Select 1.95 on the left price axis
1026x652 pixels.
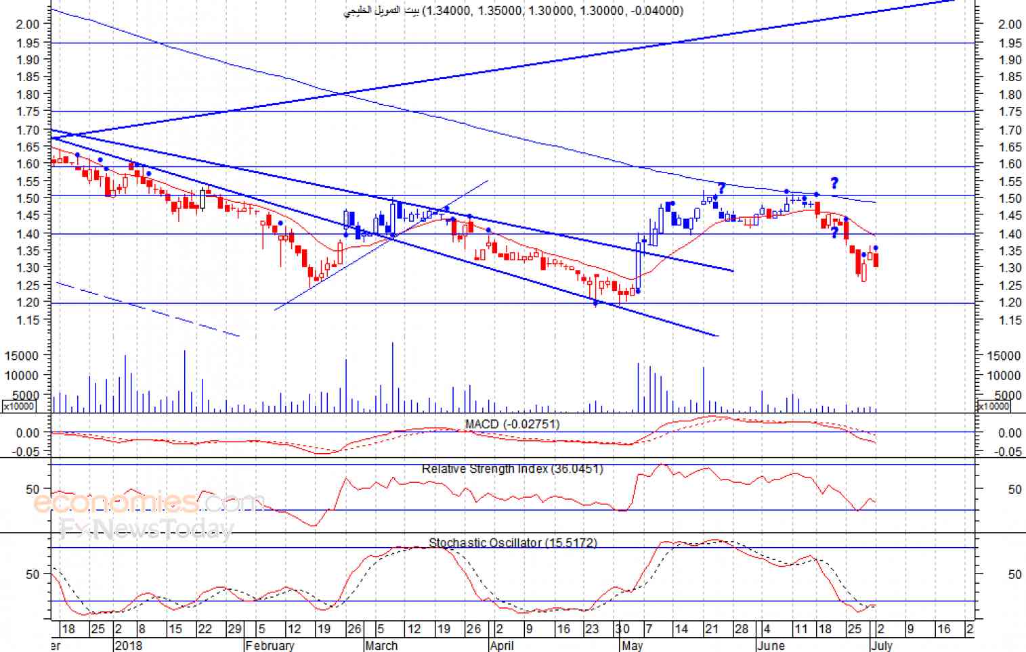click(x=28, y=42)
